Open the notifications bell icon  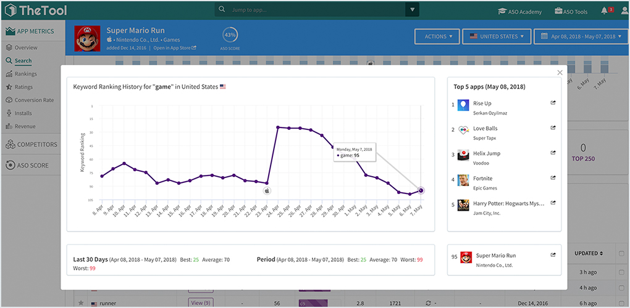tap(604, 11)
